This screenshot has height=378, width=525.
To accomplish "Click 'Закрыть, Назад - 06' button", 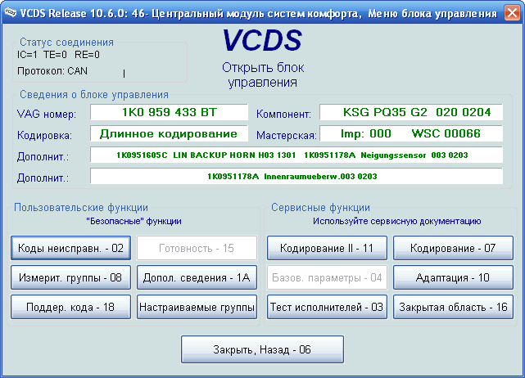I will [262, 349].
